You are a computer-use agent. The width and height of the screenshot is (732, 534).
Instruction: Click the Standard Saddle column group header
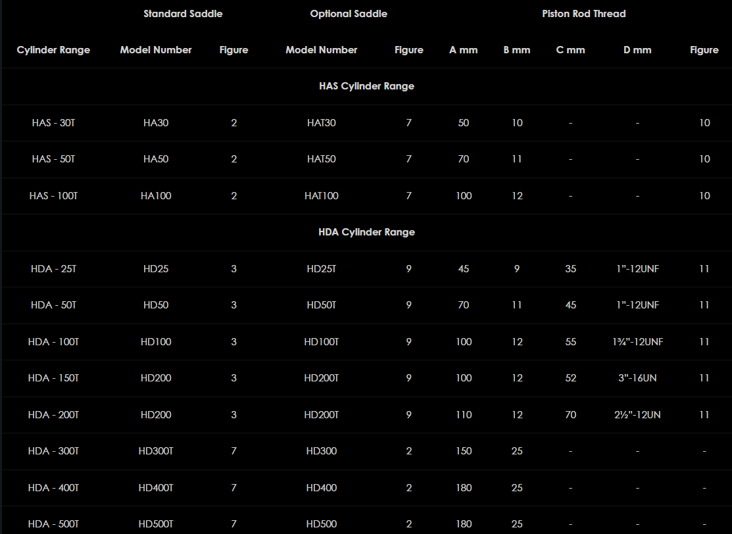183,14
